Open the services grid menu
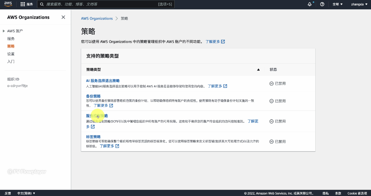371x196 pixels. [23, 4]
